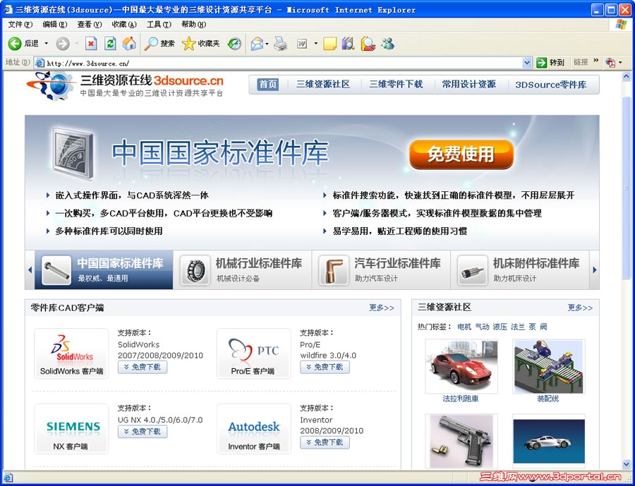Viewport: 635px width, 486px height.
Task: Click the 转到 (Go) button
Action: point(550,62)
